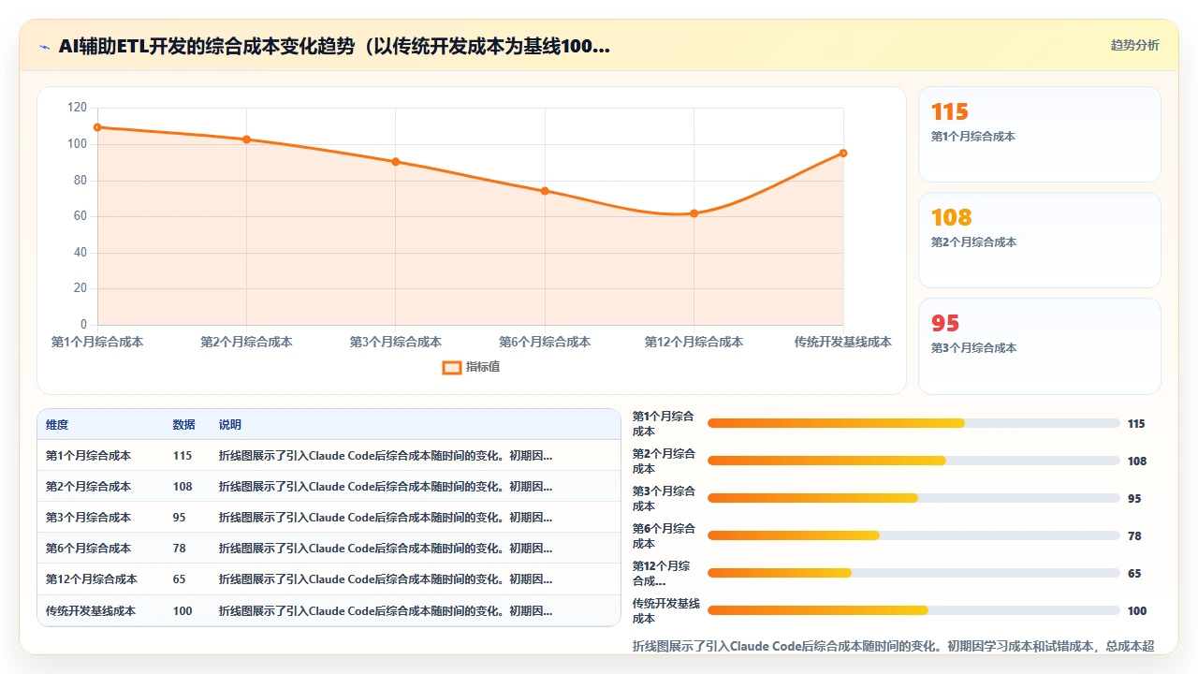Click the x-axis label 第1个月综合成本
This screenshot has height=674, width=1198.
97,343
